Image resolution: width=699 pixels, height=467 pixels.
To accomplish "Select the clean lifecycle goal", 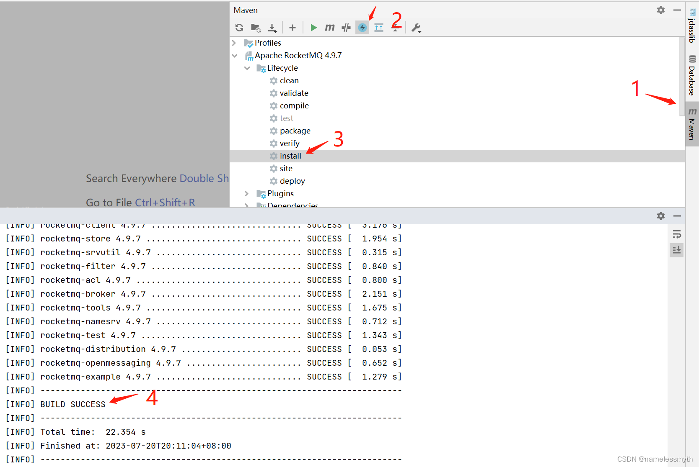I will click(289, 81).
